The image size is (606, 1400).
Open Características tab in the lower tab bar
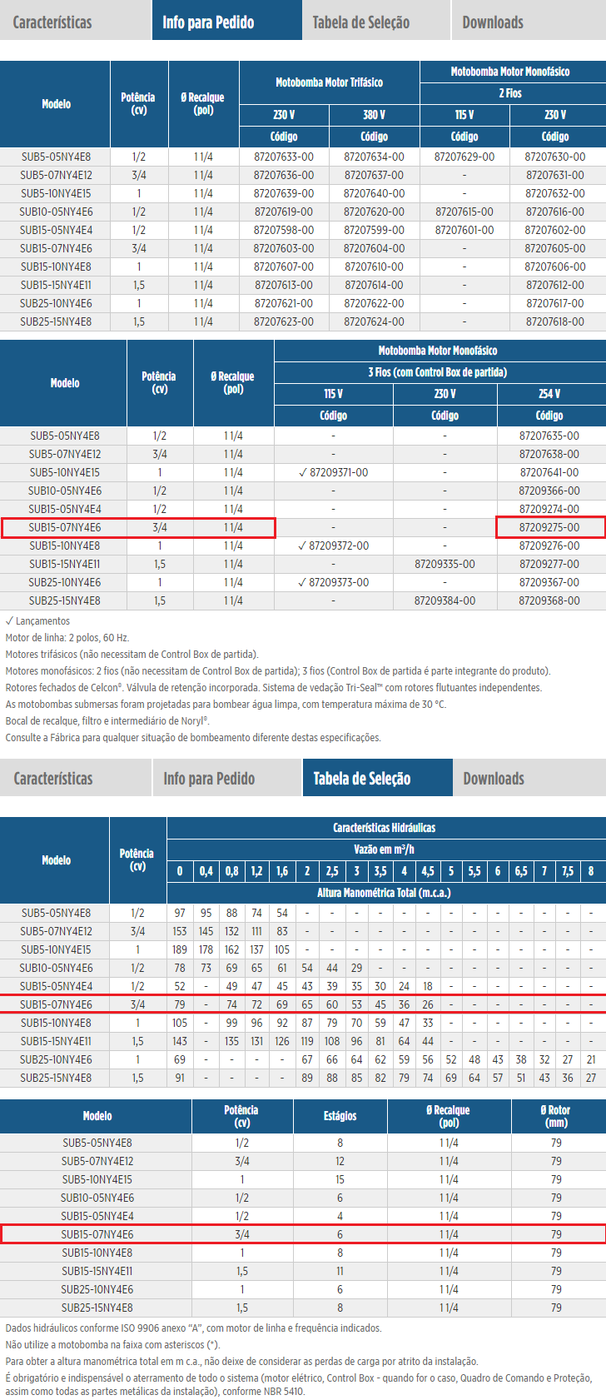tap(53, 779)
